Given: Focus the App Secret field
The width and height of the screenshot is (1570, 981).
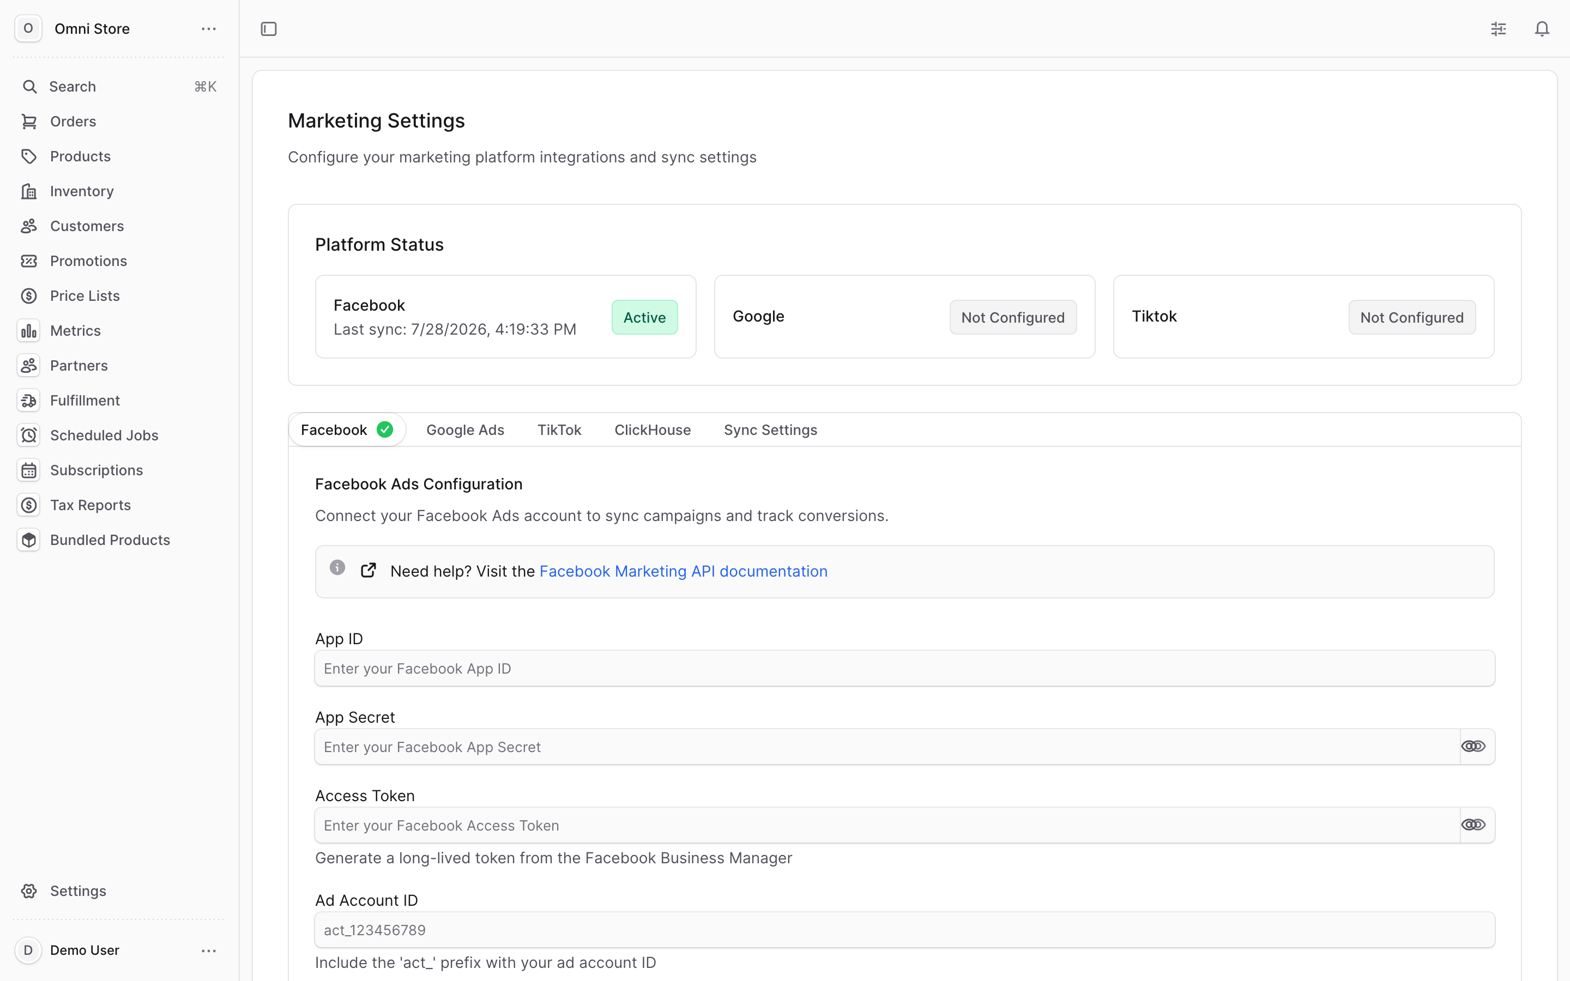Looking at the screenshot, I should point(887,747).
